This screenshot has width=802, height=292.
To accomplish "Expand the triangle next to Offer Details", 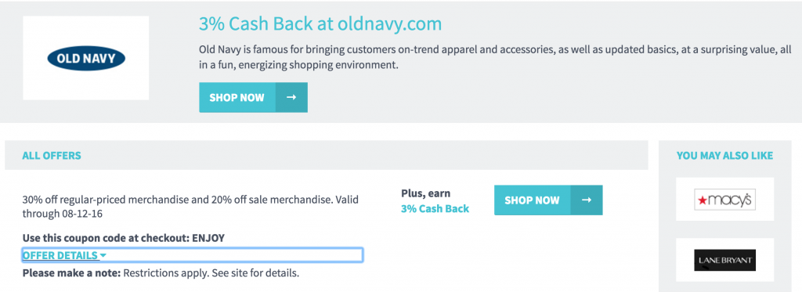I will [103, 255].
